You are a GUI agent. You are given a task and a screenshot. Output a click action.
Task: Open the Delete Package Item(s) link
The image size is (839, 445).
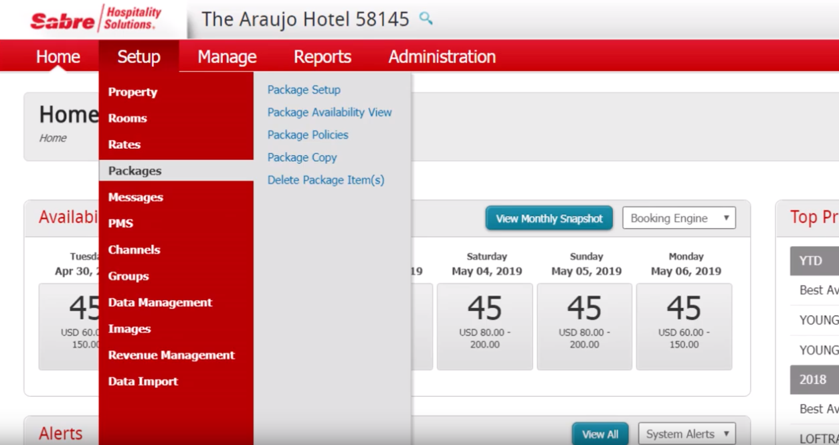(326, 180)
